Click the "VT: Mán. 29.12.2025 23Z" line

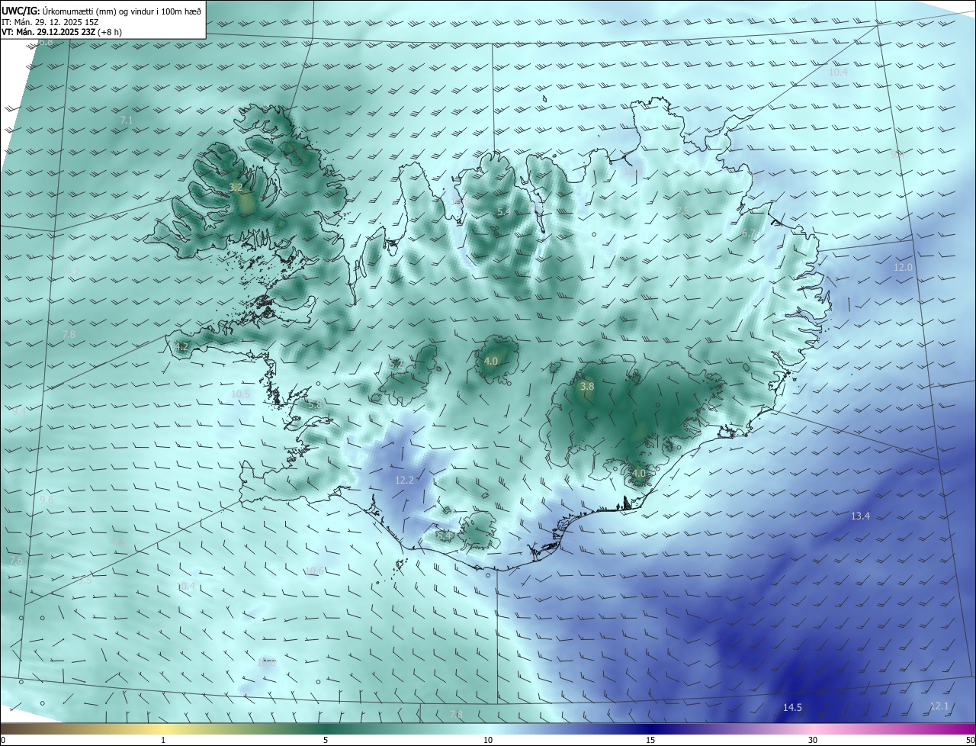tap(61, 32)
